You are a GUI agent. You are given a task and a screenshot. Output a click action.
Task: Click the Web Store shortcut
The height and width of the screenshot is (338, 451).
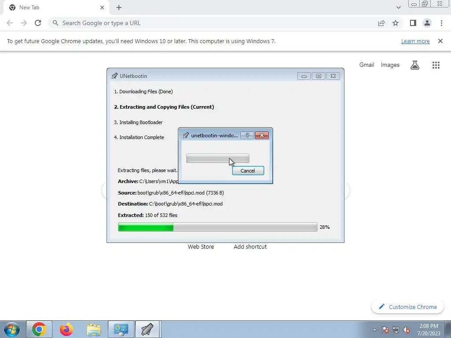[x=201, y=246]
